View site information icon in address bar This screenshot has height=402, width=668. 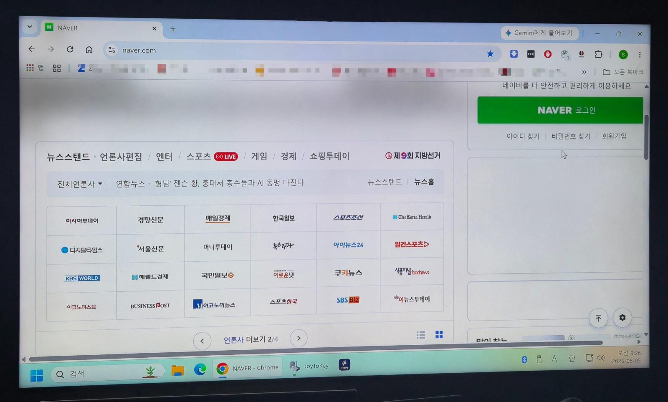point(111,50)
